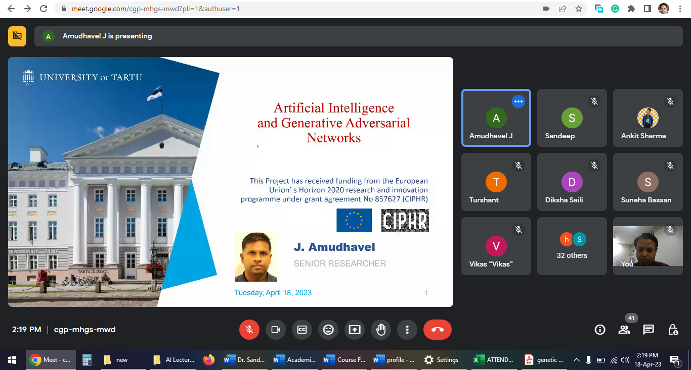
Task: Show the people participants list
Action: click(x=624, y=330)
